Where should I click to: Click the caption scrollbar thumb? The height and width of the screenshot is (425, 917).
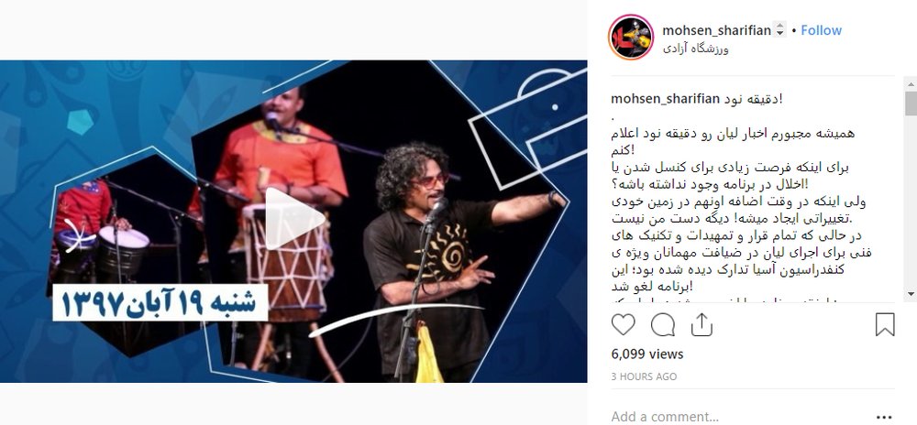(x=911, y=104)
